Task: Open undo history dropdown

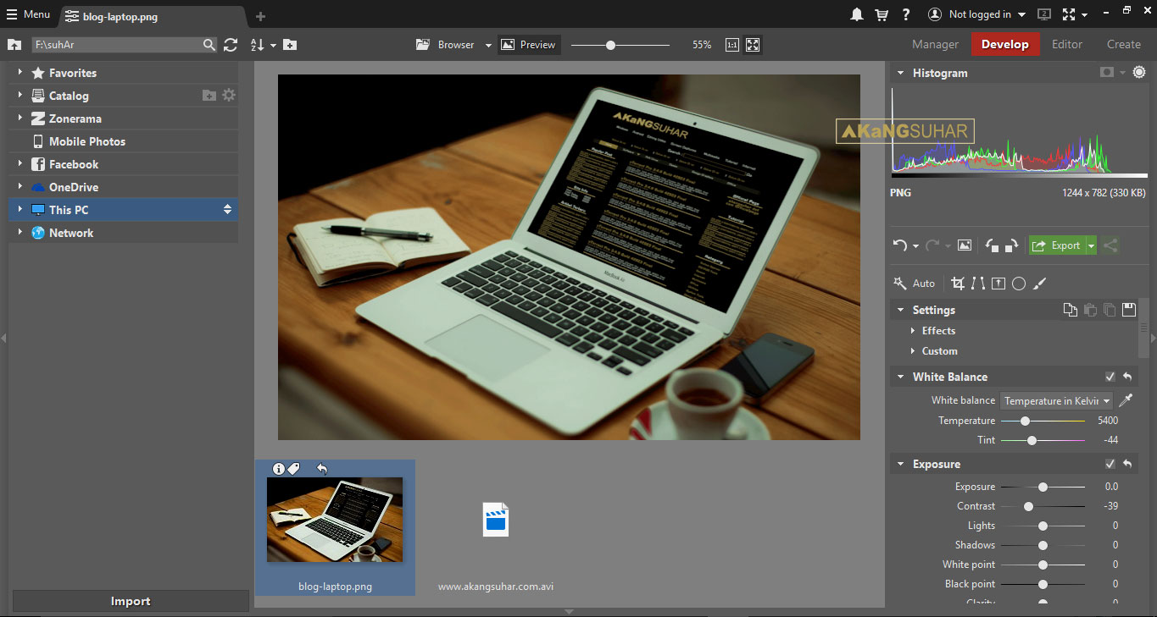Action: [916, 246]
